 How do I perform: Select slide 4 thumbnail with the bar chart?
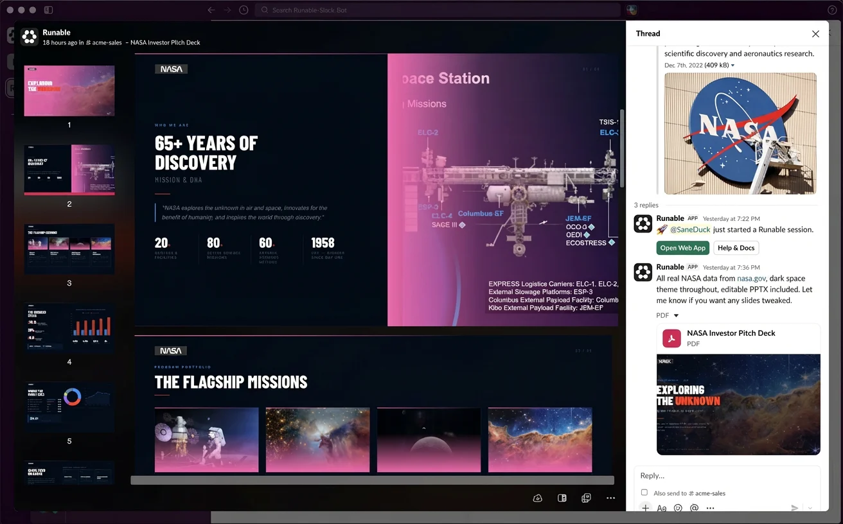[x=69, y=328]
